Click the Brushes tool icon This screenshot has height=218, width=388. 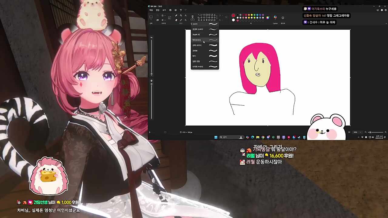tap(192, 17)
